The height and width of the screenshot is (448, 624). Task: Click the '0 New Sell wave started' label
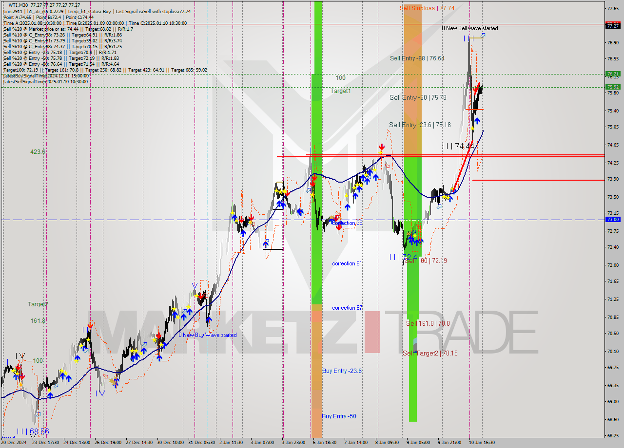470,28
